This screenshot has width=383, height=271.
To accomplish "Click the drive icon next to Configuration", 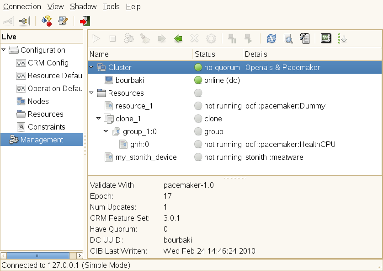I will [x=14, y=50].
